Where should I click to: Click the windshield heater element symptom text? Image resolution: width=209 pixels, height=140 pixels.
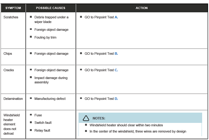(x=12, y=124)
